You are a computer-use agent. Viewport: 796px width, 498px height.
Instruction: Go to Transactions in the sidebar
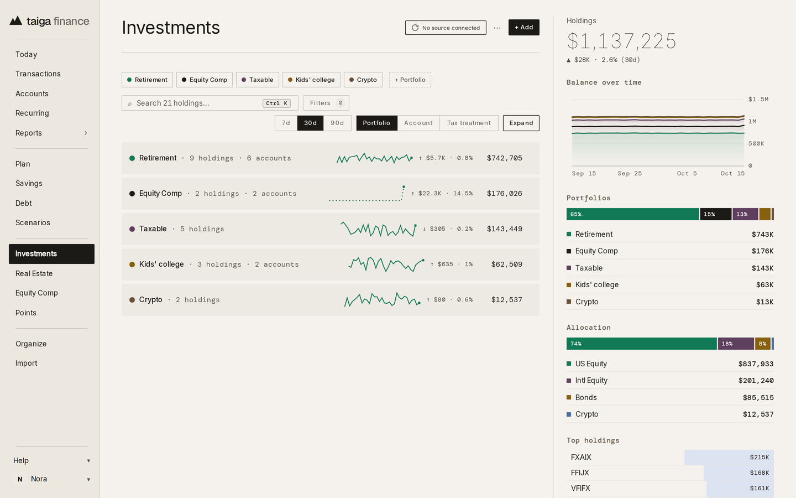click(52, 74)
